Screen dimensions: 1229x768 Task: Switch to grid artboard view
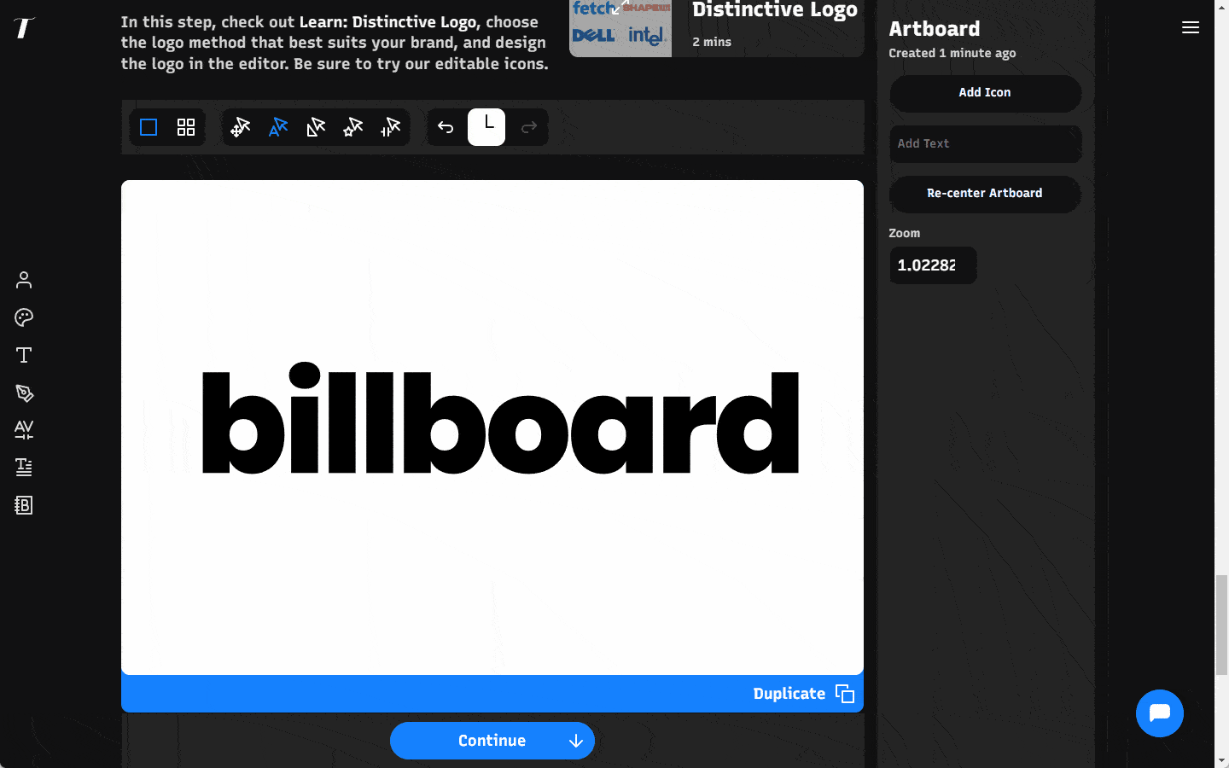[186, 127]
